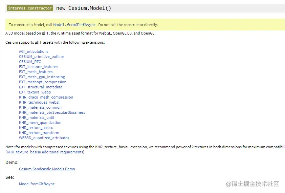Click the 'See:' label
Image resolution: width=285 pixels, height=193 pixels.
click(x=9, y=177)
